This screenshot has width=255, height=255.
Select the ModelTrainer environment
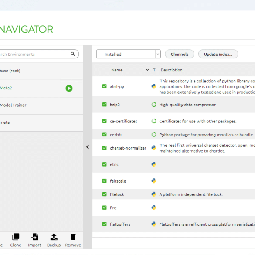[x=41, y=105]
